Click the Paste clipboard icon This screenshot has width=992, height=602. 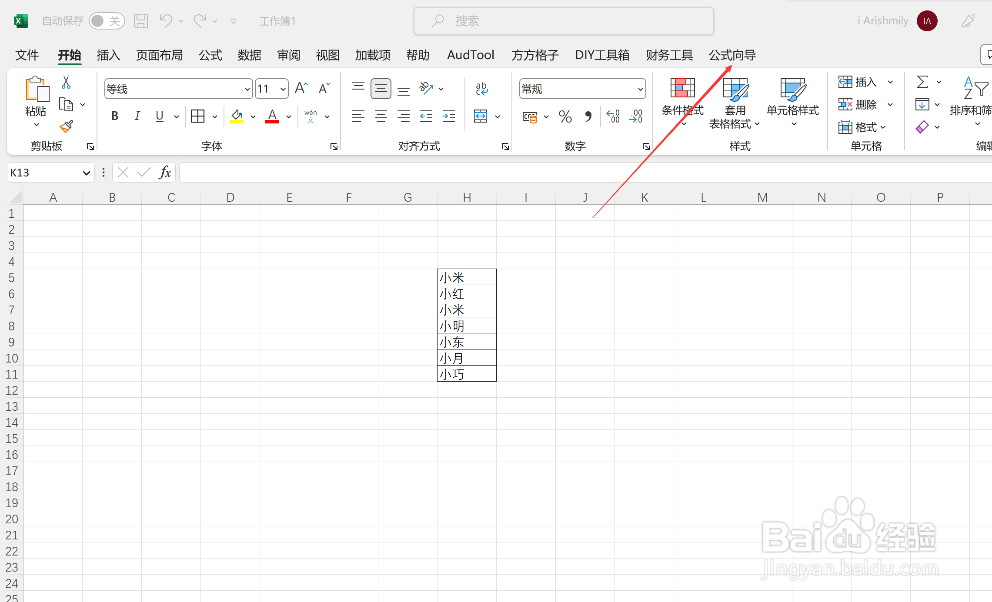(x=37, y=89)
